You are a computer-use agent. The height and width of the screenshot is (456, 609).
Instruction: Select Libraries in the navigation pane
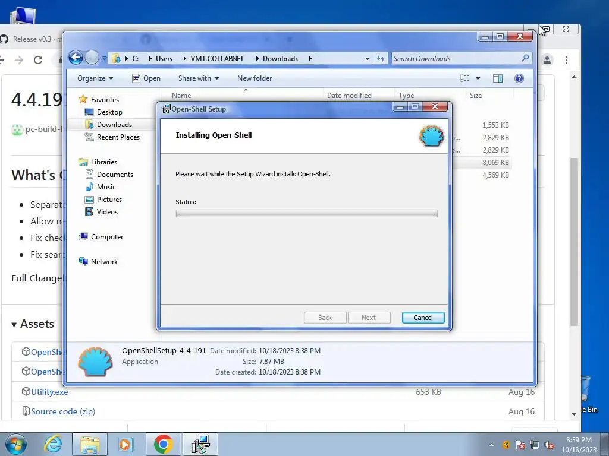(103, 162)
